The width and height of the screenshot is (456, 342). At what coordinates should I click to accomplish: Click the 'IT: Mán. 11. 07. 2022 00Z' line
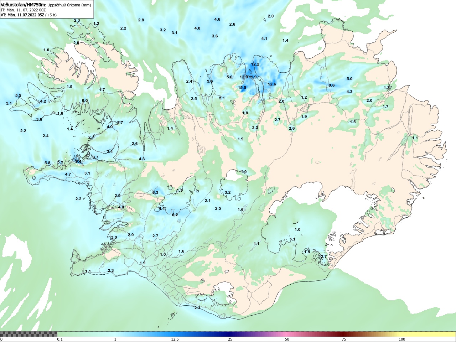point(23,10)
